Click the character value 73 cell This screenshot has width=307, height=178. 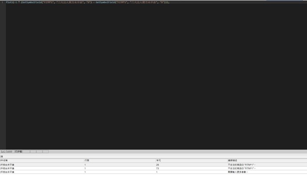pos(158,168)
